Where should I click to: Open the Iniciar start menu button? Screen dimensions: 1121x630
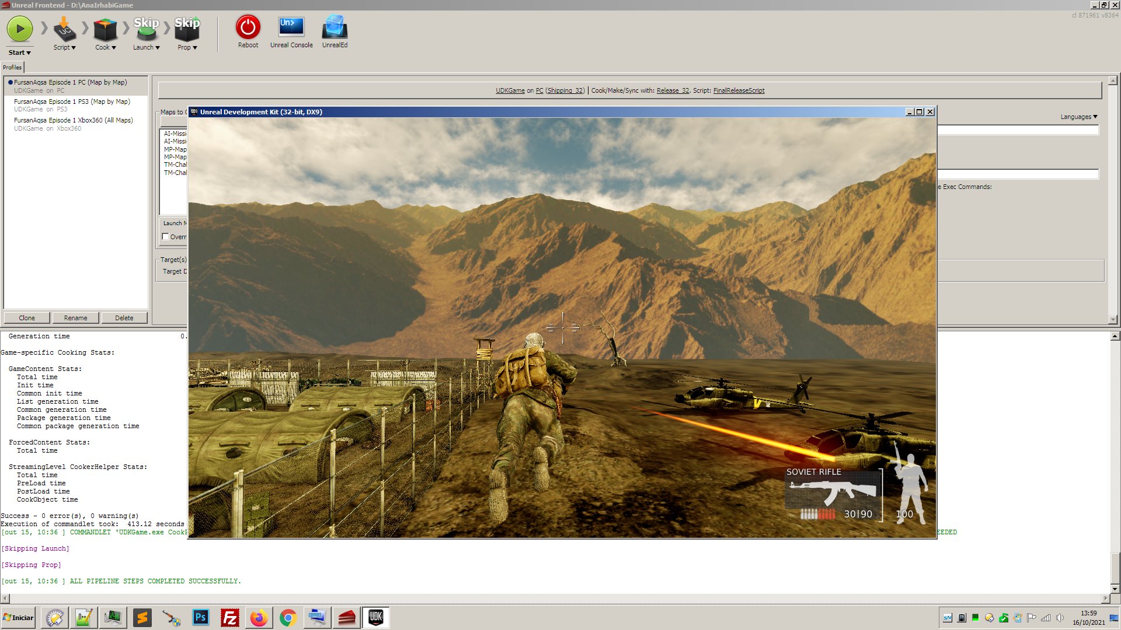[19, 618]
